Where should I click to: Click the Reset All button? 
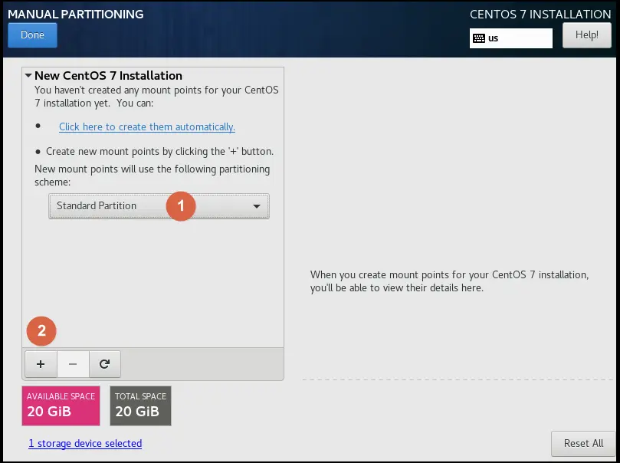point(583,443)
